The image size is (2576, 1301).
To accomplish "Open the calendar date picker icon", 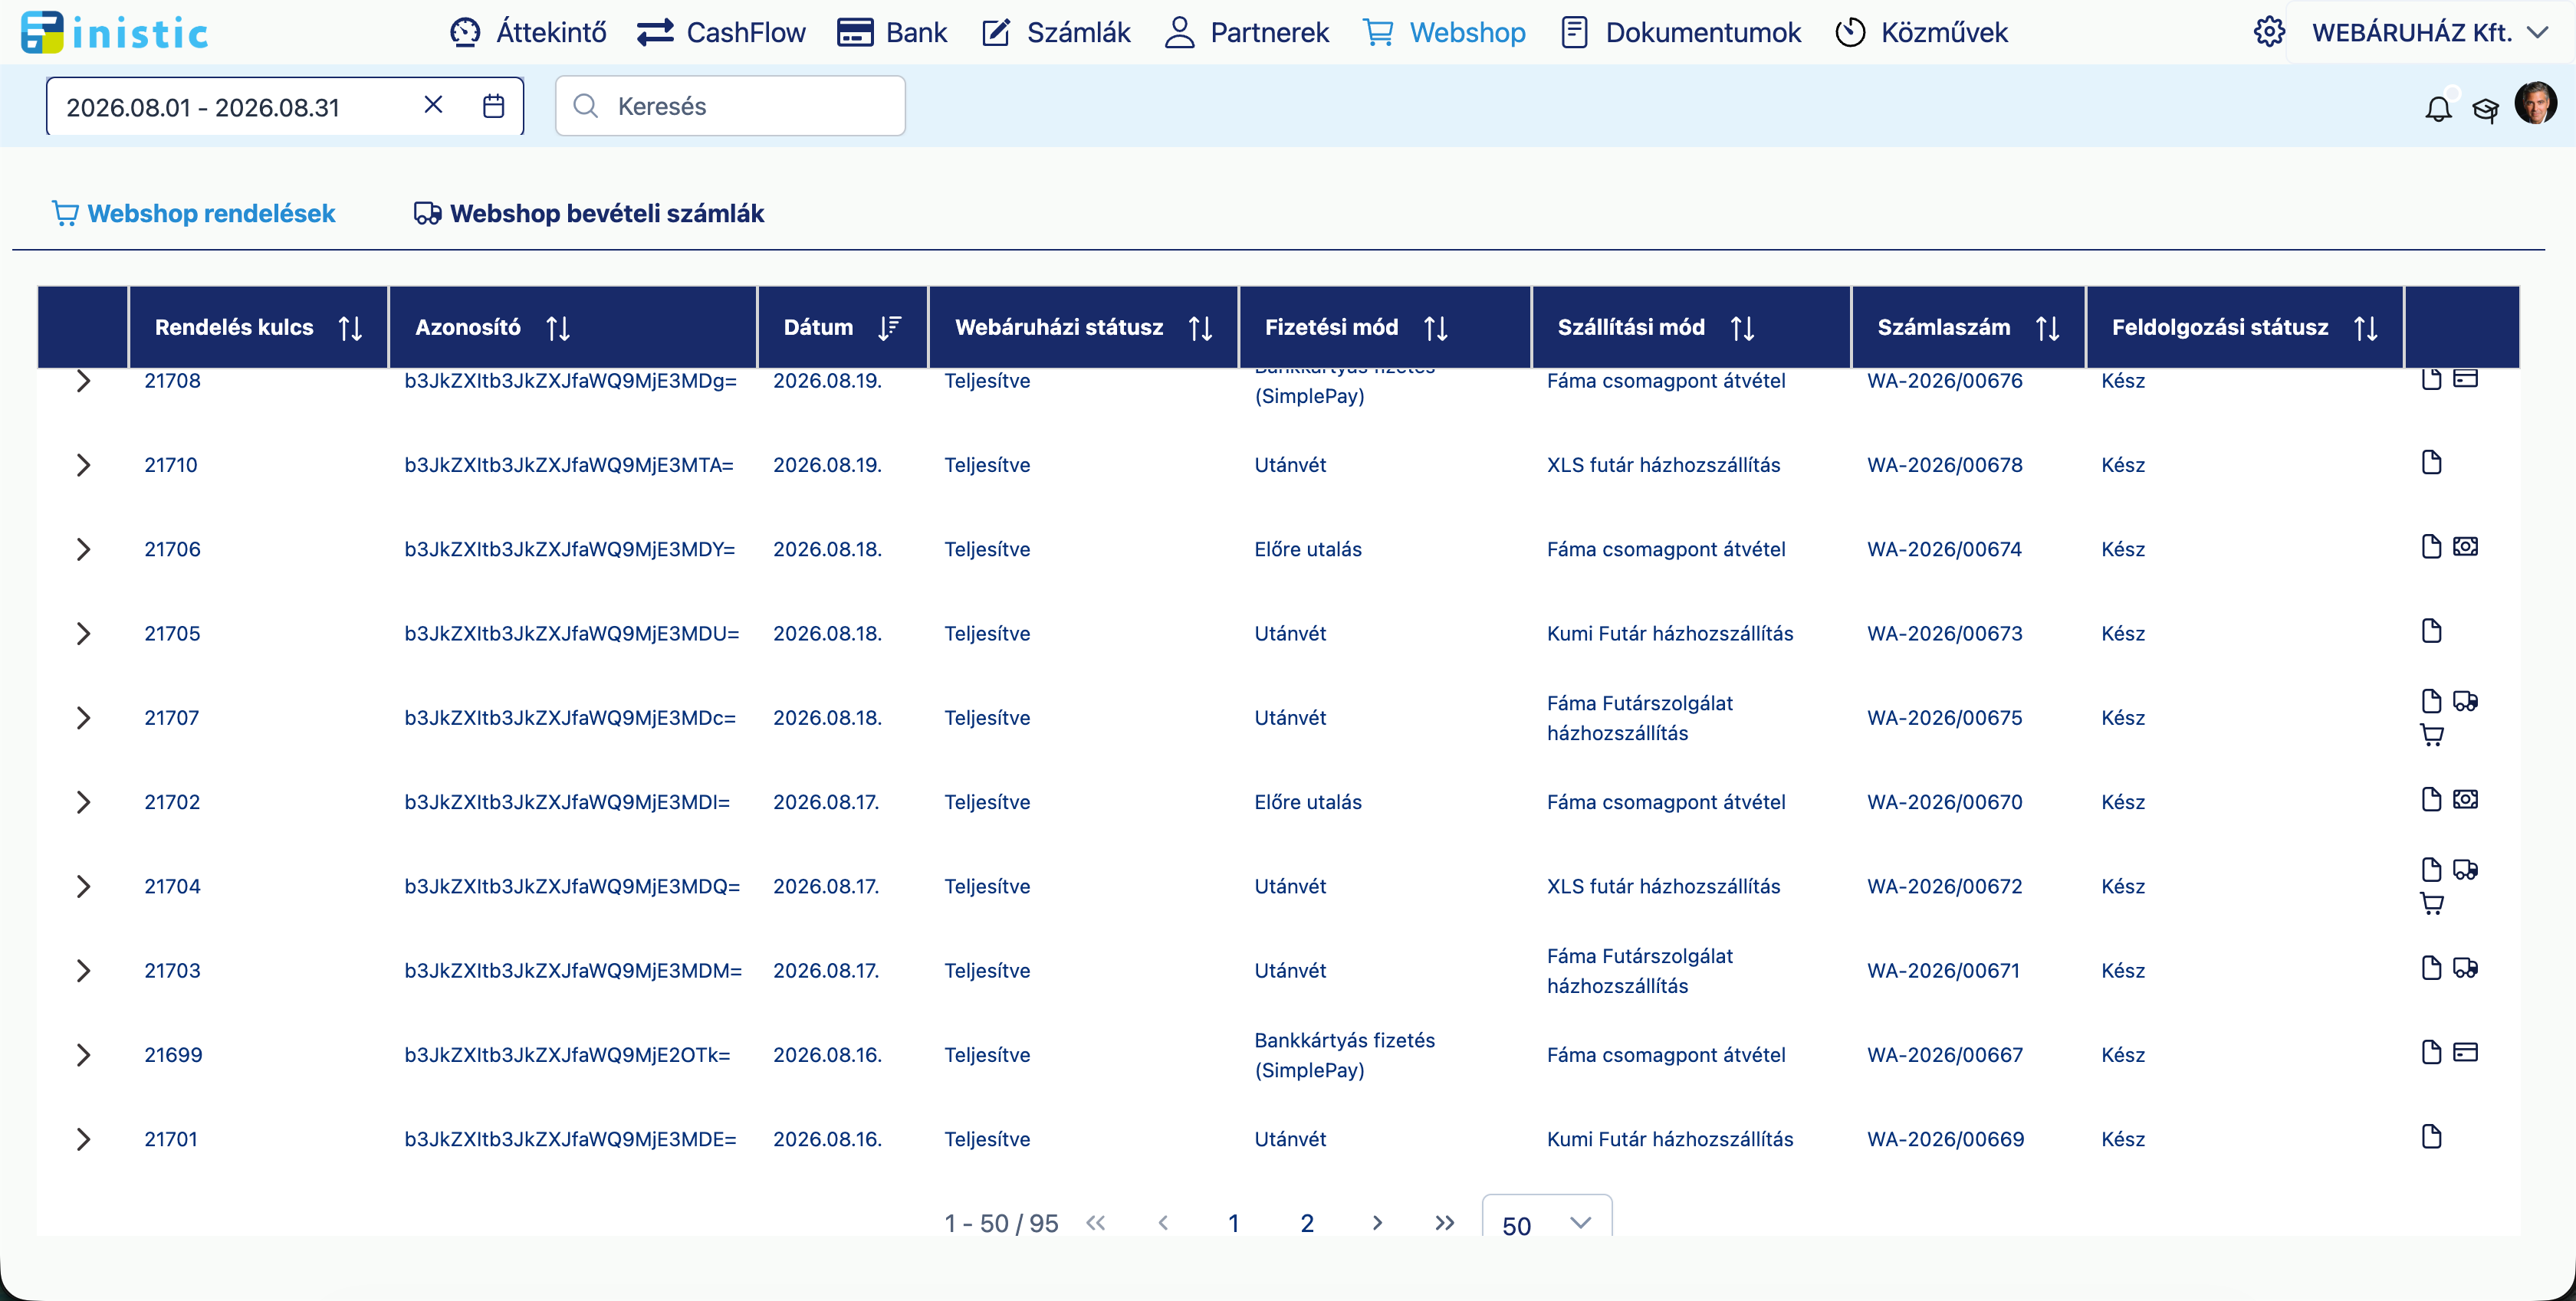I will (x=493, y=106).
